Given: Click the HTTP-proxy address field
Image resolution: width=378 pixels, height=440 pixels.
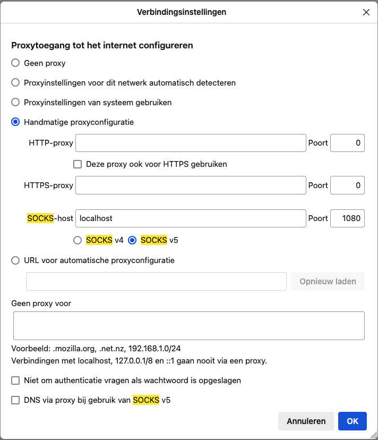Looking at the screenshot, I should [191, 143].
